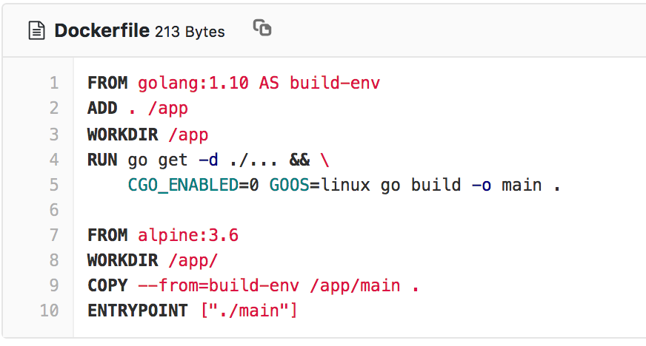The height and width of the screenshot is (346, 646).
Task: Click 'CGO_ENABLED' variable text
Action: point(183,186)
